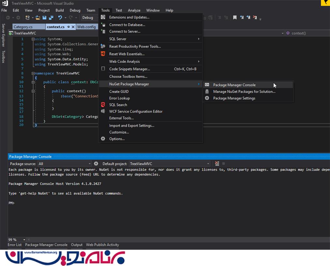The width and height of the screenshot is (330, 266).
Task: Go to next bookmark icon
Action: click(x=248, y=18)
